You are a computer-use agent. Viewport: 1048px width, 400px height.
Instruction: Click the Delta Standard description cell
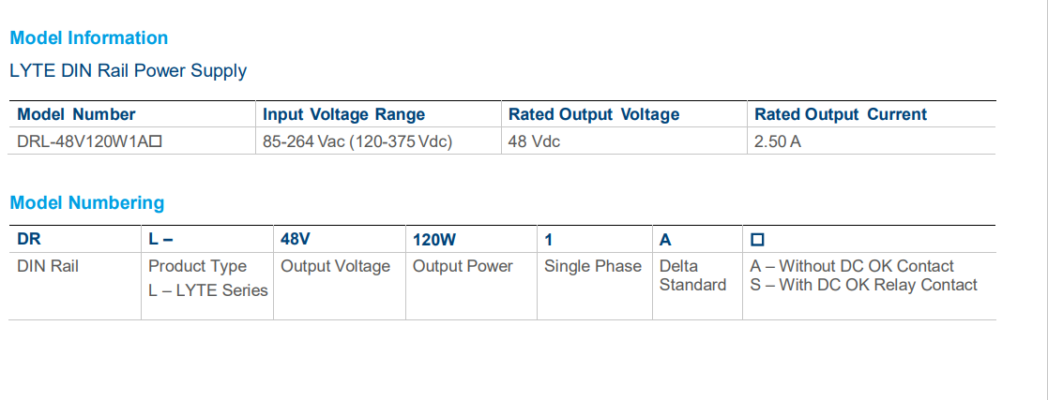(692, 275)
